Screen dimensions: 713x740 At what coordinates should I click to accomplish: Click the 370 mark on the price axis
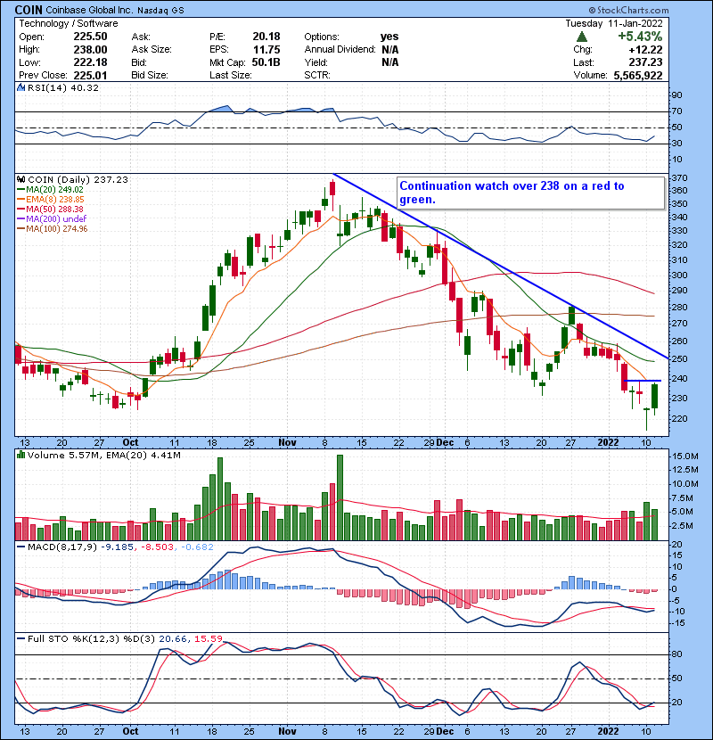point(678,178)
